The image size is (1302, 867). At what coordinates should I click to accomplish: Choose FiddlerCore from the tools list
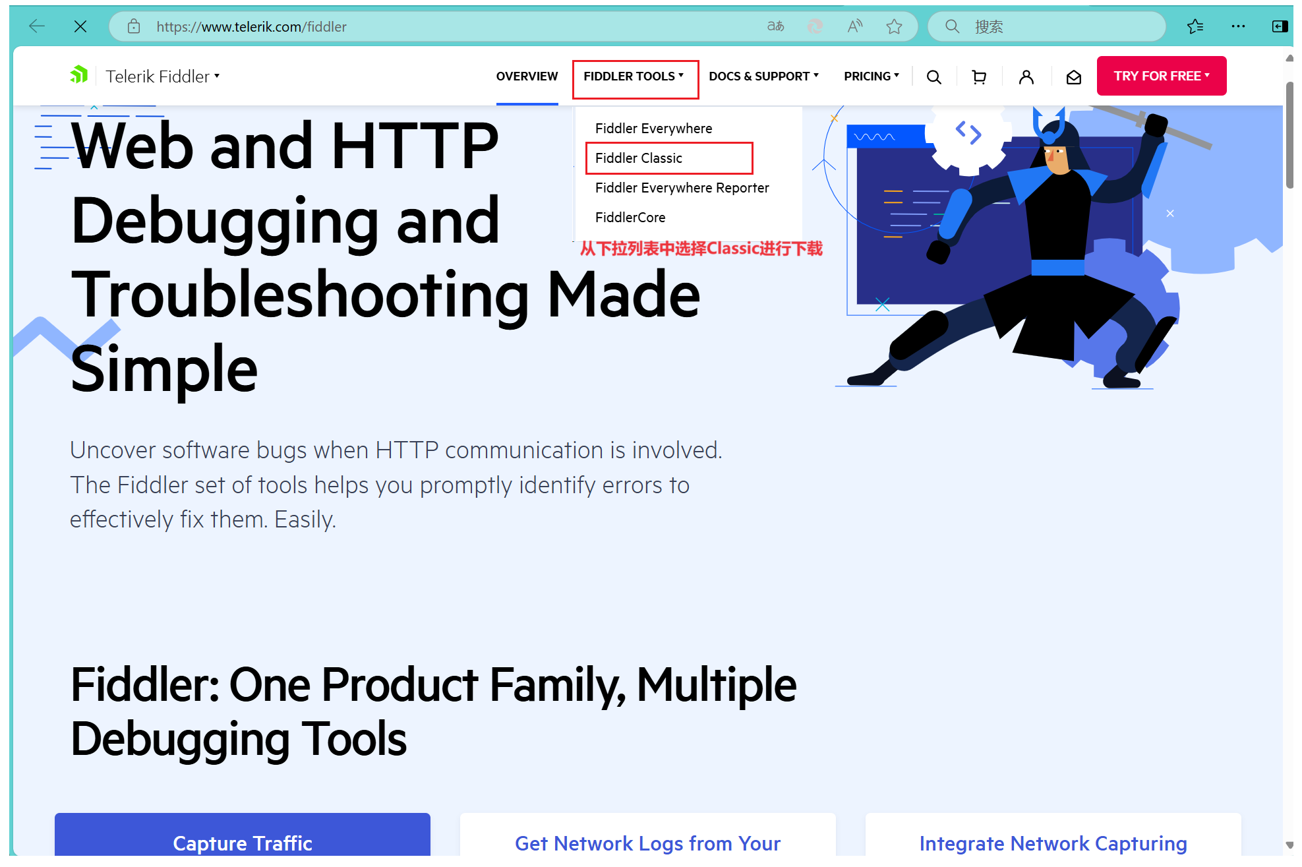pos(630,218)
